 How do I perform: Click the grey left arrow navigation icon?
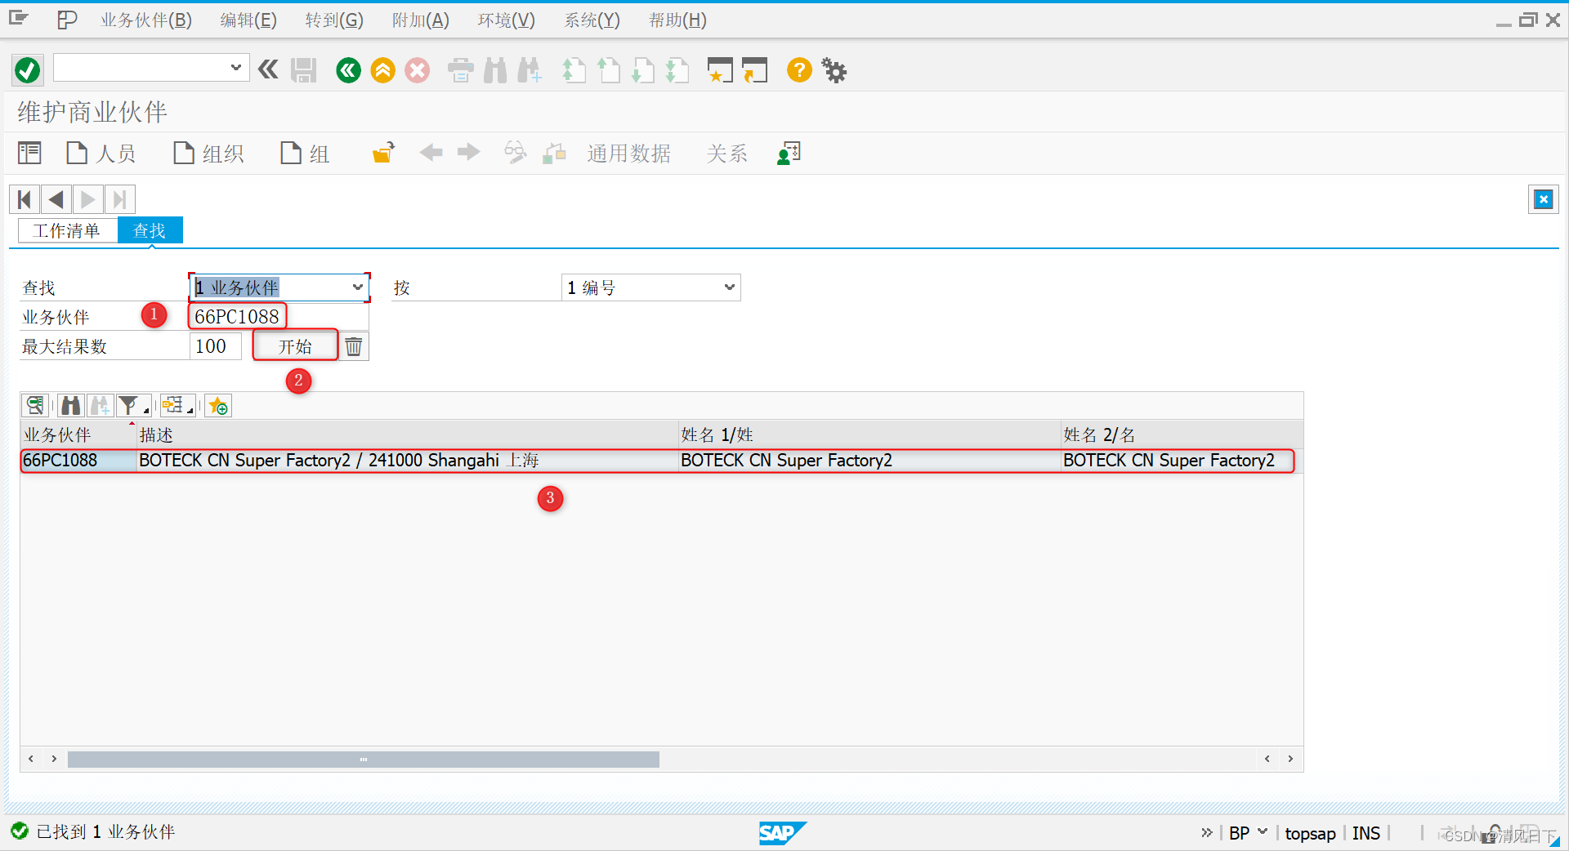431,153
